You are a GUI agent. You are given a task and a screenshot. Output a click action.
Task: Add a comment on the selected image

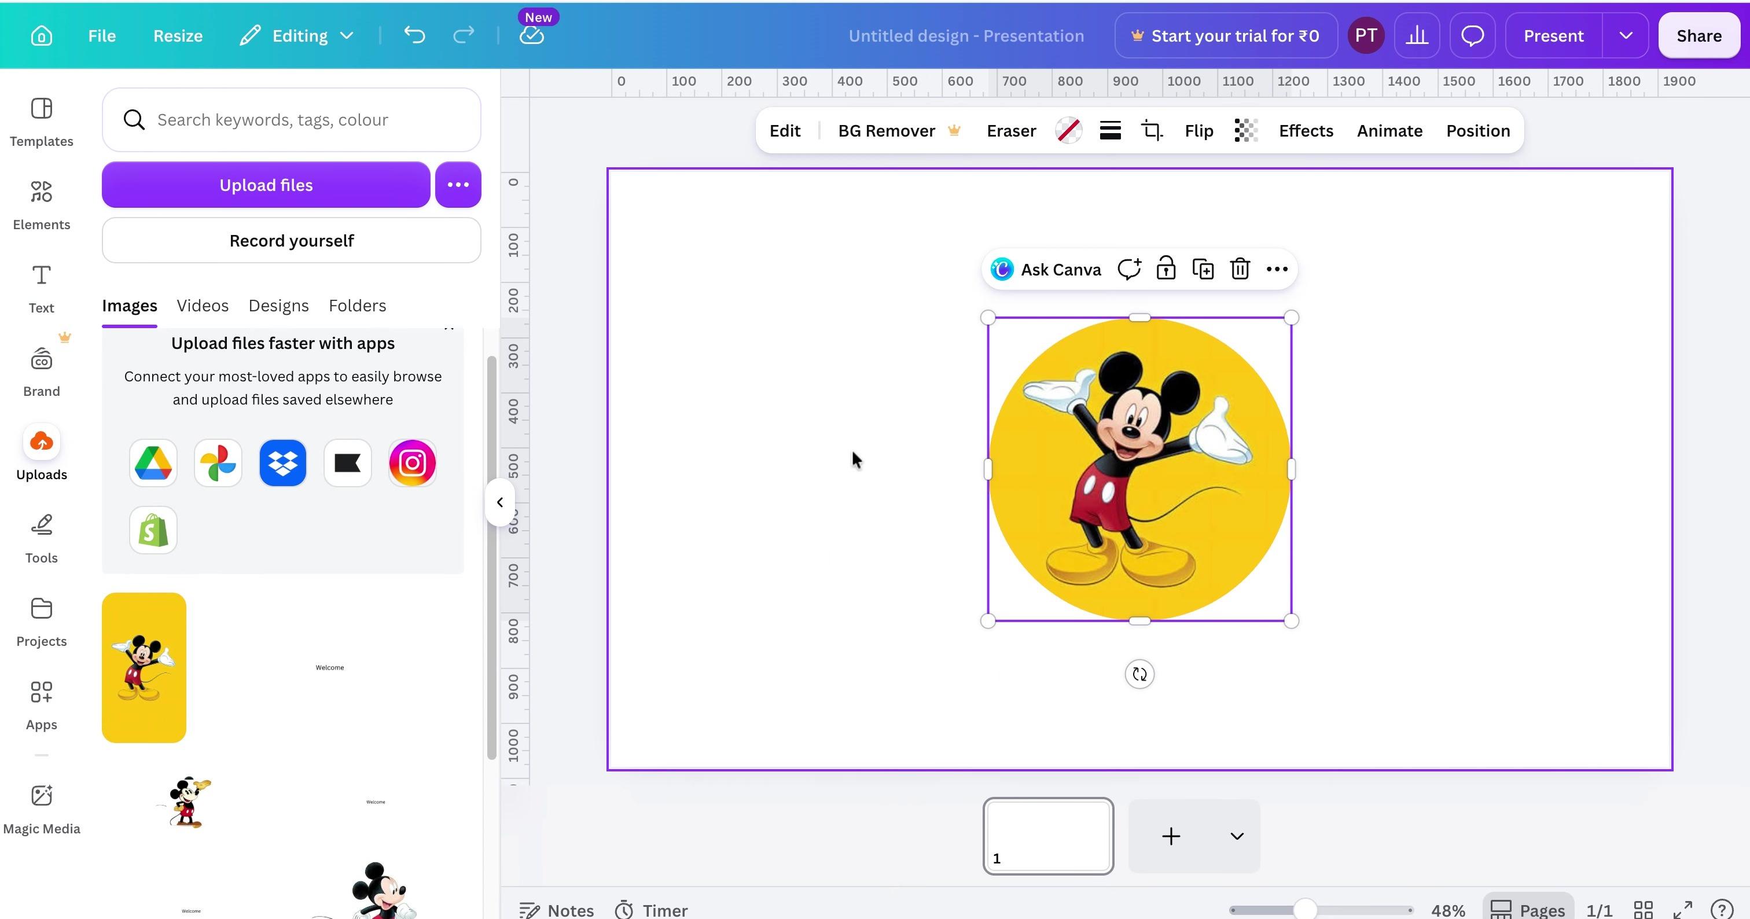(1129, 269)
